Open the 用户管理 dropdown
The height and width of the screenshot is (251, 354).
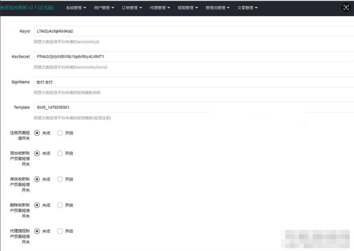pos(103,7)
